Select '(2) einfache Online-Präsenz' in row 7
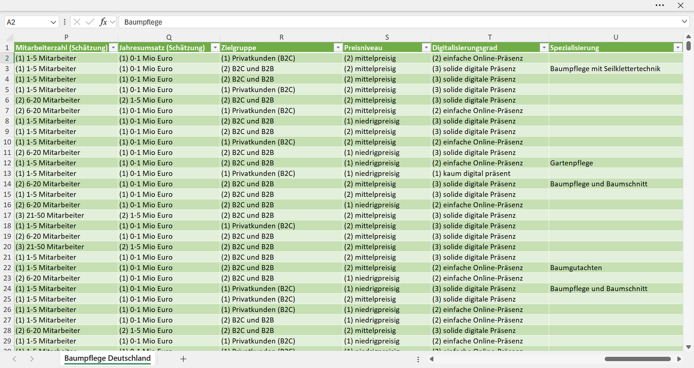Viewport: 694px width, 368px height. 490,111
